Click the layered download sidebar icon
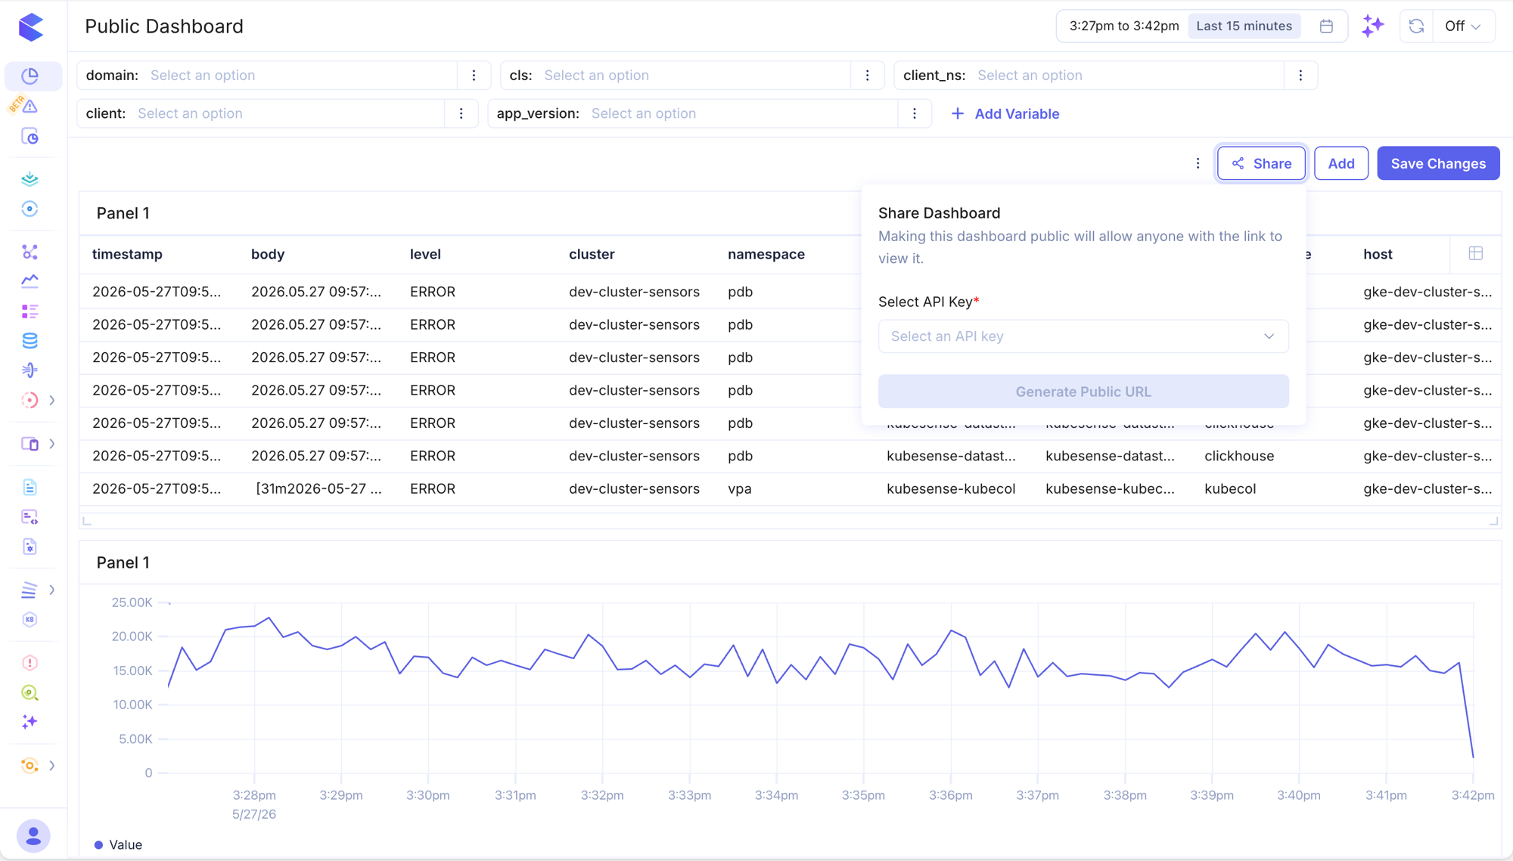 click(x=30, y=179)
